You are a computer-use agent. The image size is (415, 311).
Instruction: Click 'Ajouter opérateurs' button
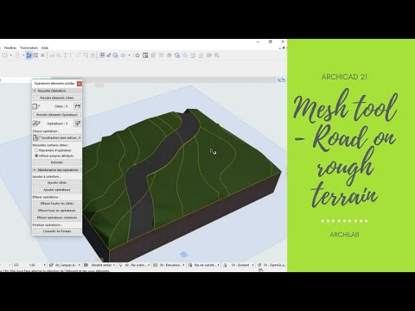tap(57, 190)
